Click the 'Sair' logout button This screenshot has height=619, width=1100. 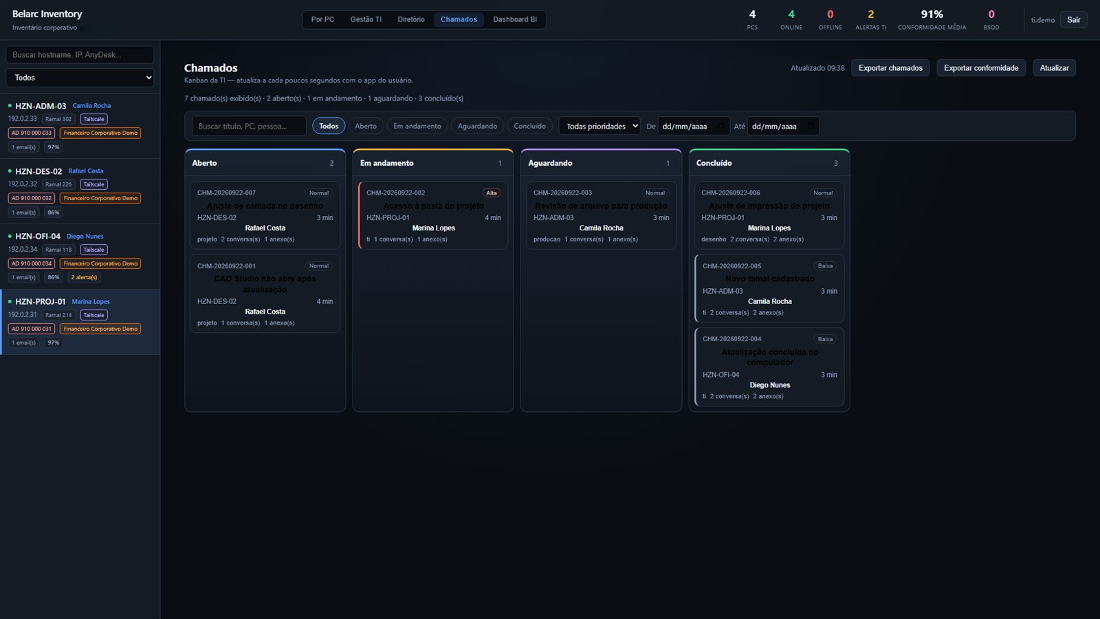click(1073, 20)
